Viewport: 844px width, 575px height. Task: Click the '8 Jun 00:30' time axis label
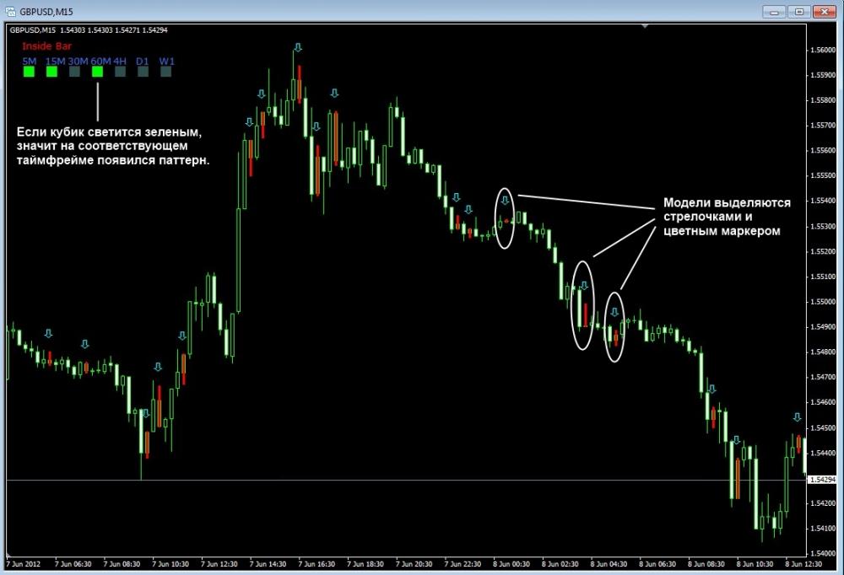(511, 564)
